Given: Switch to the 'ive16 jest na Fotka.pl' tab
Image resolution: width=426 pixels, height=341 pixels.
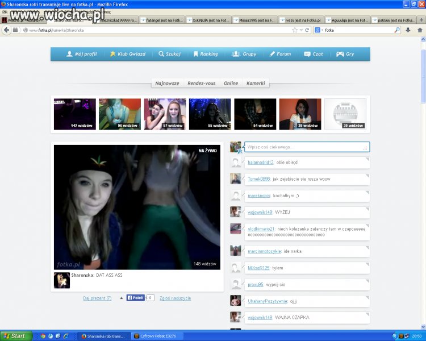Looking at the screenshot, I should pyautogui.click(x=301, y=20).
